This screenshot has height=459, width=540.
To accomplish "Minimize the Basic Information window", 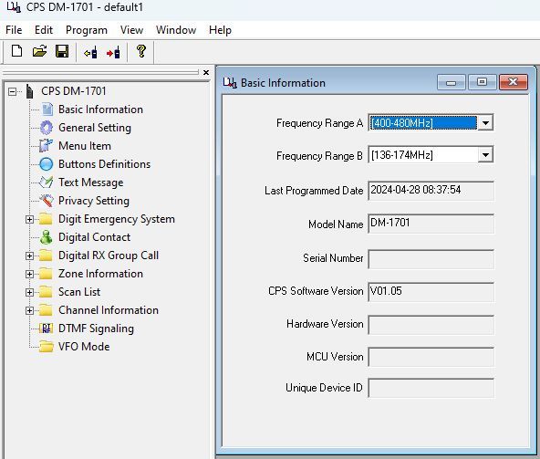I will point(452,82).
